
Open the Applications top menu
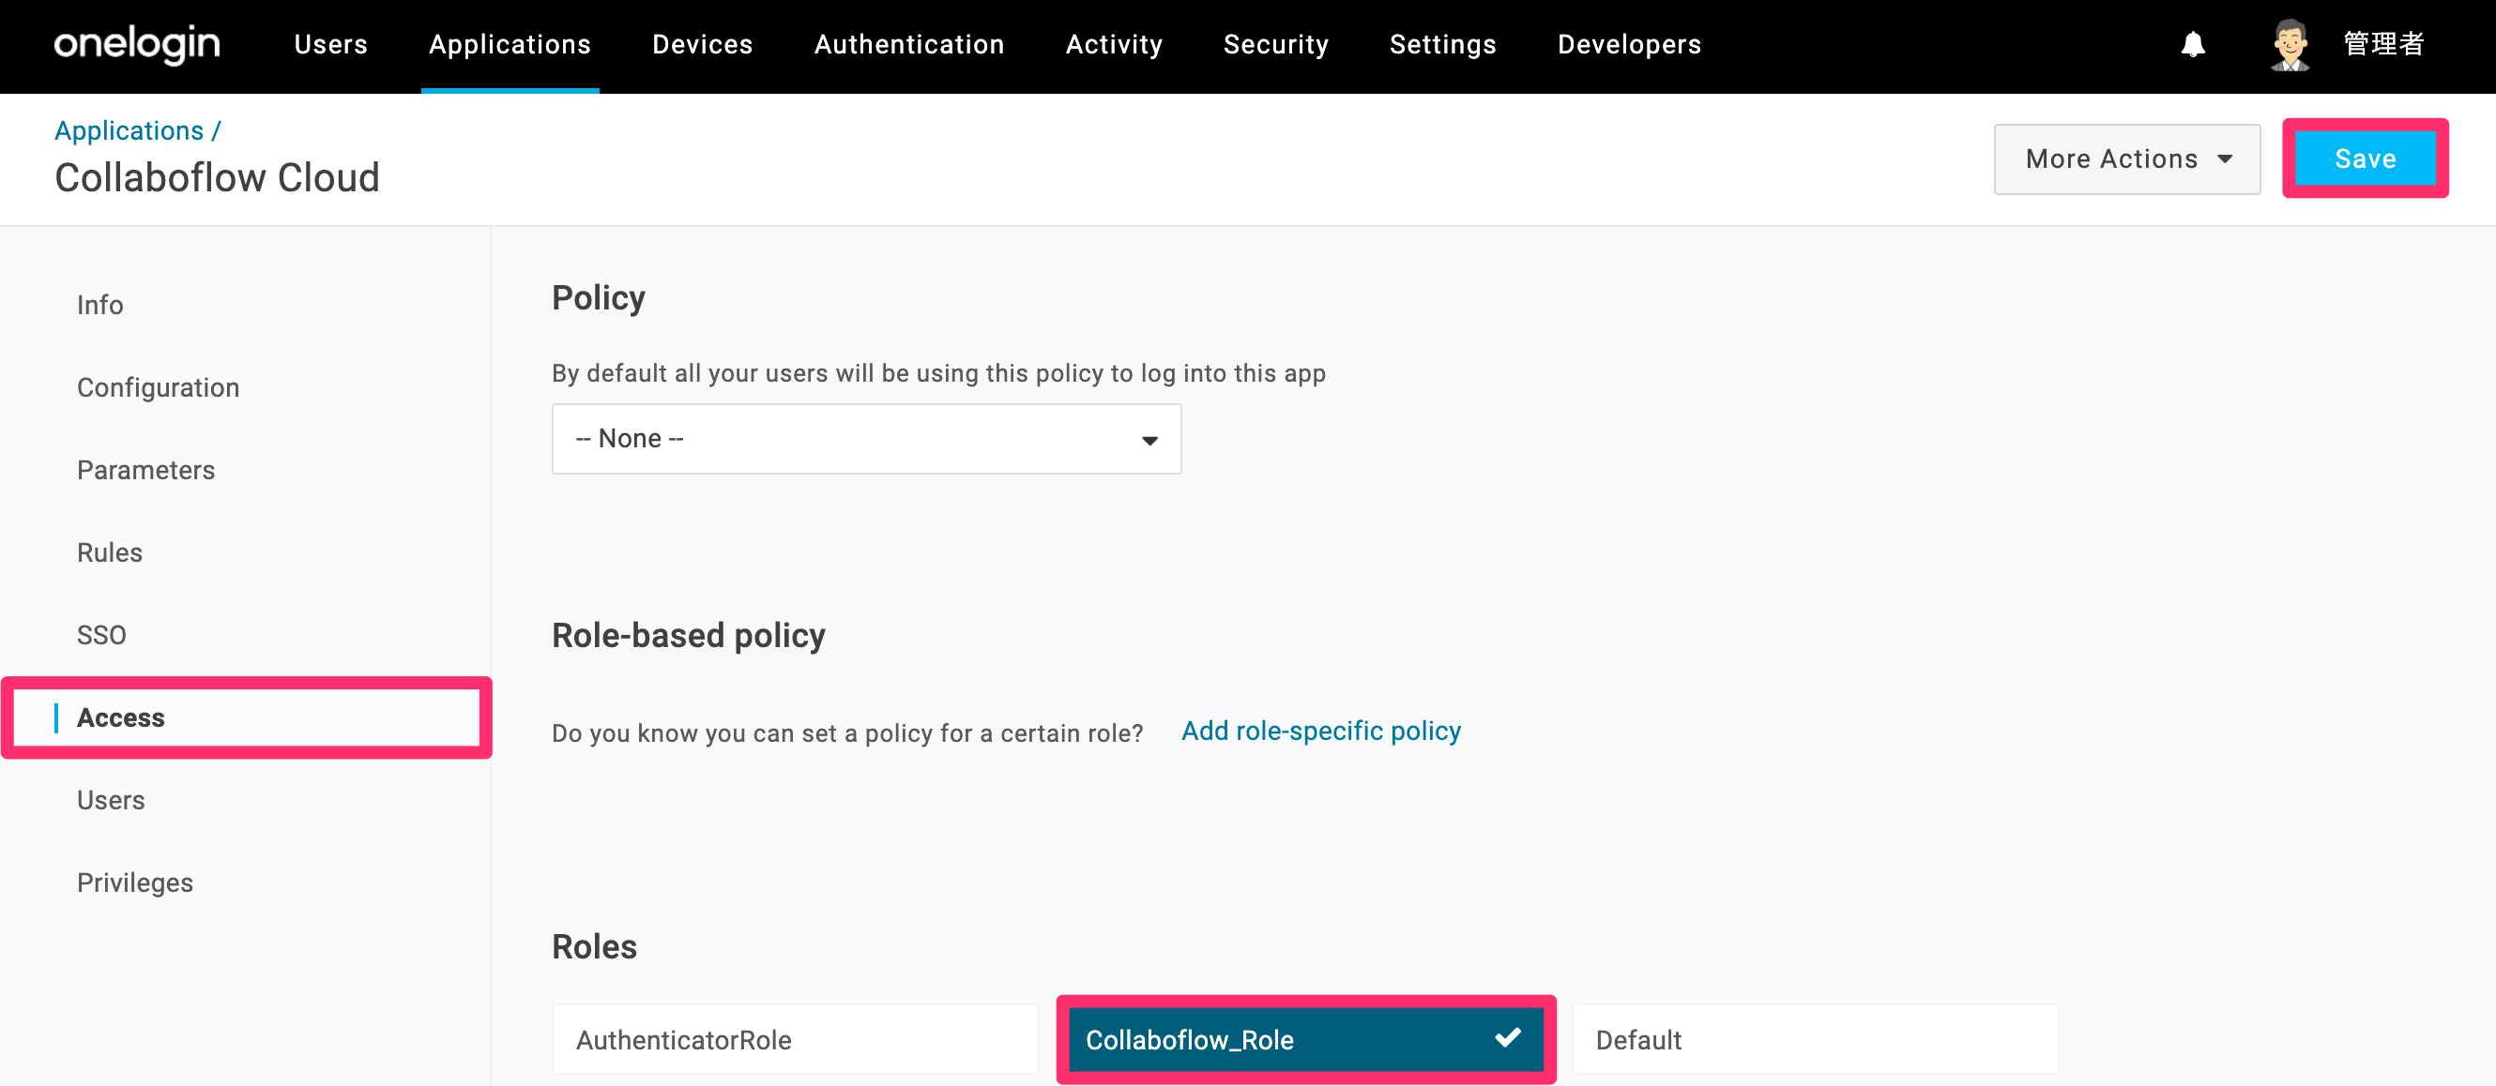click(x=510, y=45)
